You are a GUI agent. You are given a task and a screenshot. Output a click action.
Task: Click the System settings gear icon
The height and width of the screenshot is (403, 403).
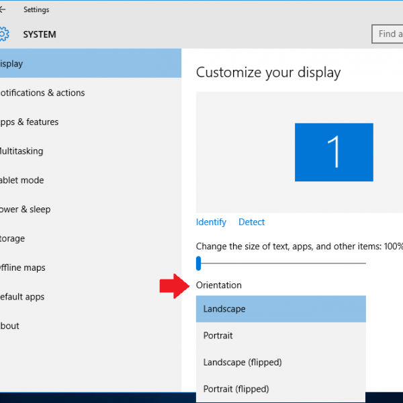pyautogui.click(x=4, y=34)
